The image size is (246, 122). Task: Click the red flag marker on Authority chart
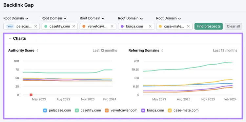point(31,95)
